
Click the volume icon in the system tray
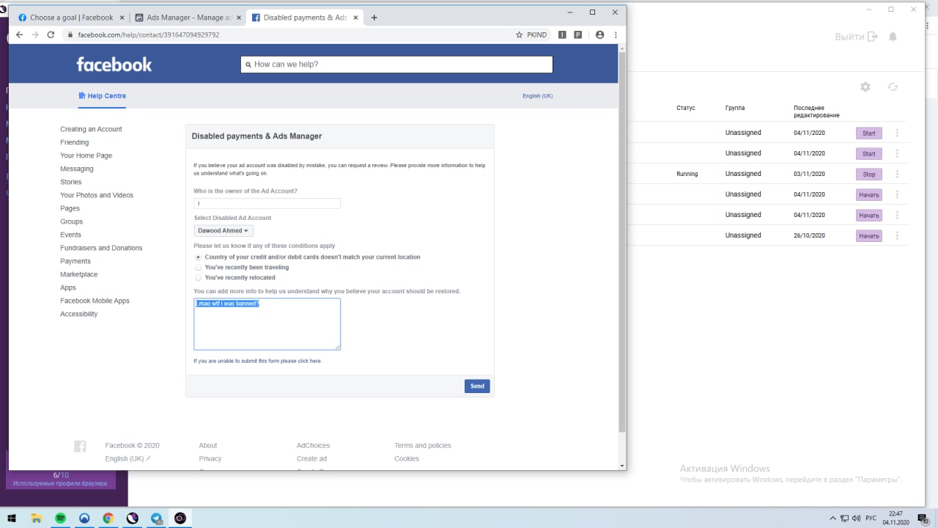857,518
